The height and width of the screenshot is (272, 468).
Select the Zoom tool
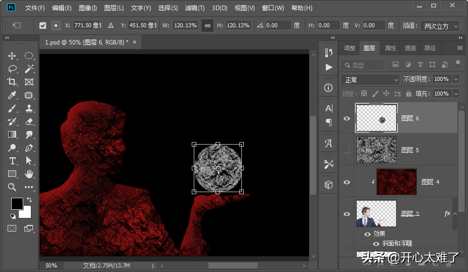[x=12, y=187]
